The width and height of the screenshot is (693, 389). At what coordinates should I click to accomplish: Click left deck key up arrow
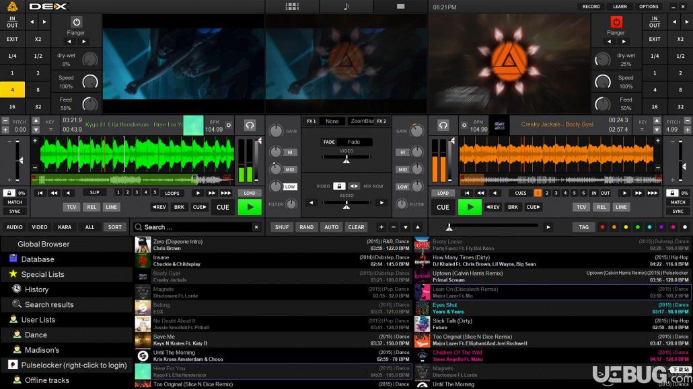click(x=36, y=120)
